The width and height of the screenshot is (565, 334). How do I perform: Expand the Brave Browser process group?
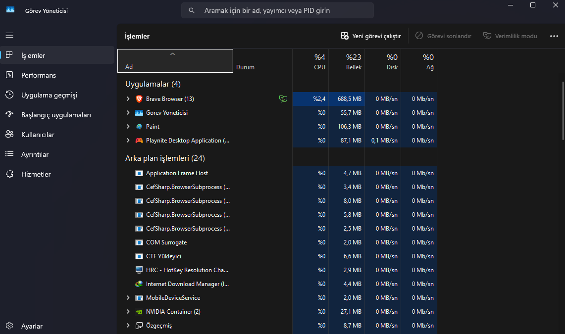tap(128, 98)
